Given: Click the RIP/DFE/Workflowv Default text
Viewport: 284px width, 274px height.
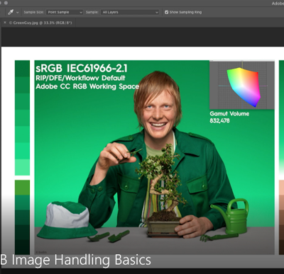Looking at the screenshot, I should point(80,78).
